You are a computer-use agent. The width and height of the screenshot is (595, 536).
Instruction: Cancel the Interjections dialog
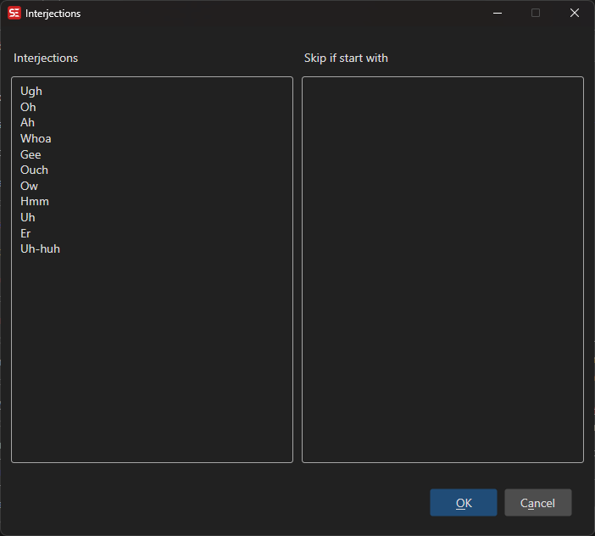click(x=537, y=503)
